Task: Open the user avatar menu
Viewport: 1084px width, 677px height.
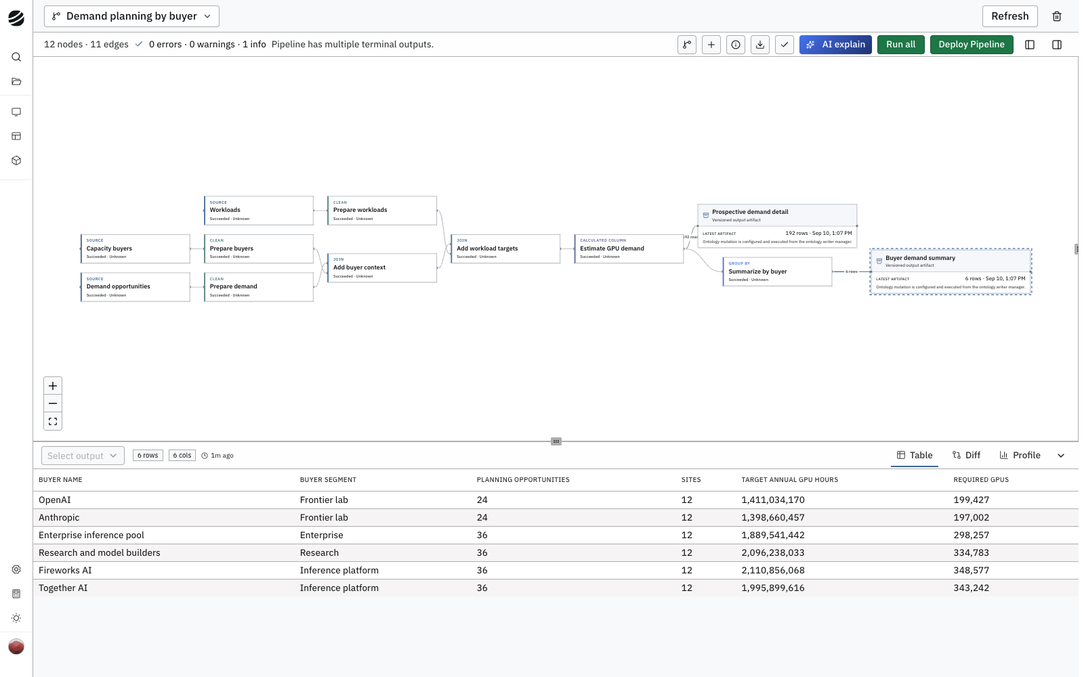Action: click(16, 647)
